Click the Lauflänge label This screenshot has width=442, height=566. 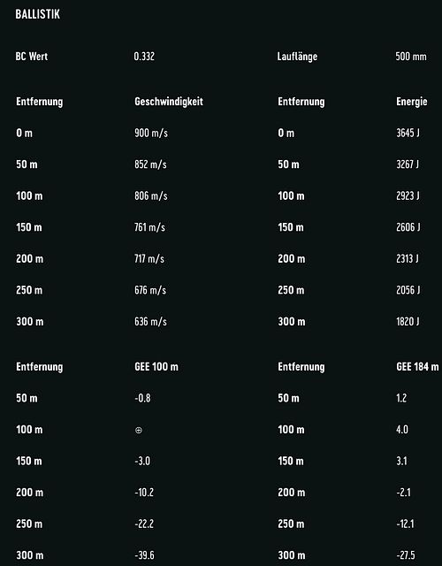(x=297, y=57)
